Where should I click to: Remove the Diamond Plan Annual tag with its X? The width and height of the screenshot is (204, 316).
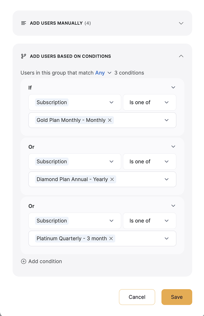coord(112,179)
